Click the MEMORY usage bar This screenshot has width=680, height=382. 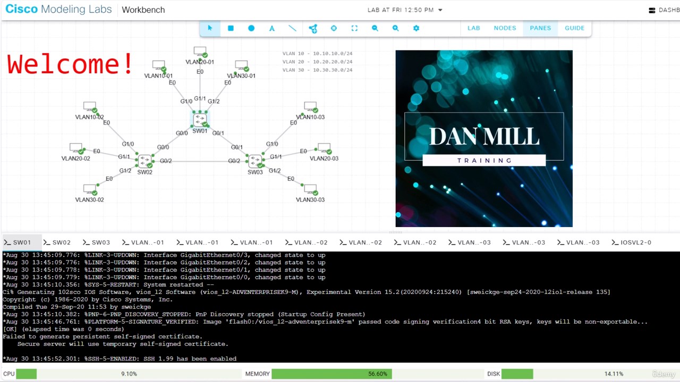tap(378, 374)
